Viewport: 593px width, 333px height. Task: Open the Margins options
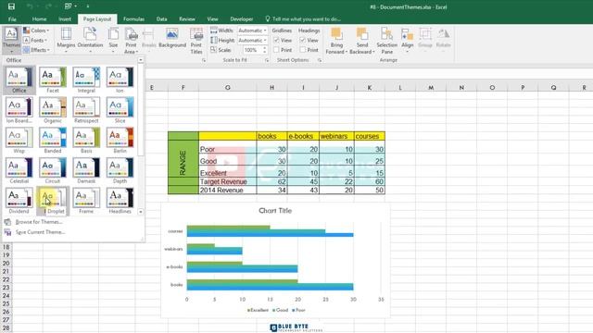(66, 40)
